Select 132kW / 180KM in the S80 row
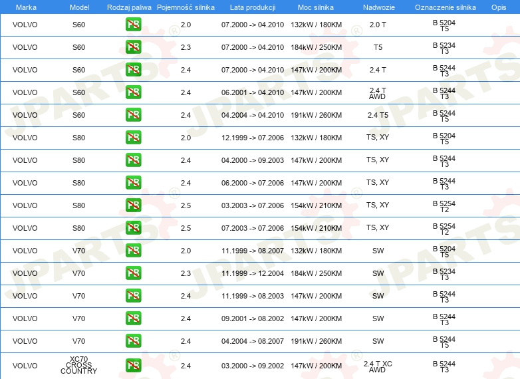The image size is (520, 379). [317, 138]
